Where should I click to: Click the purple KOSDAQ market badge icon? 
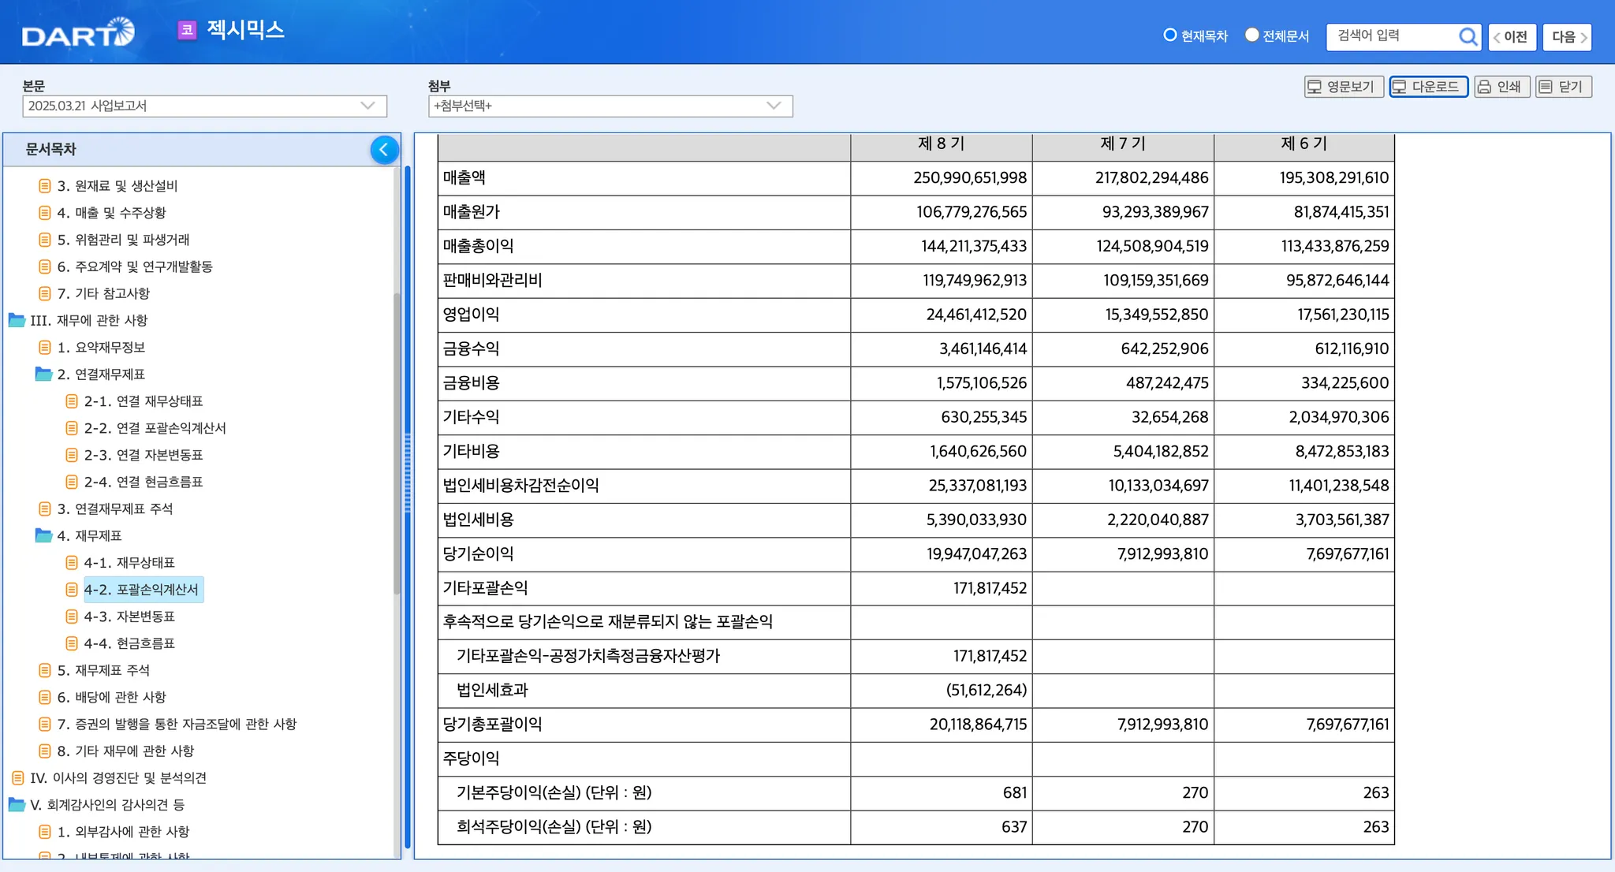(187, 31)
